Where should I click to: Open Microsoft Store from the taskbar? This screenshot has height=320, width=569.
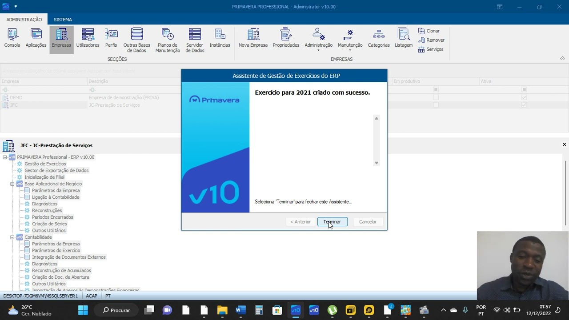click(277, 310)
